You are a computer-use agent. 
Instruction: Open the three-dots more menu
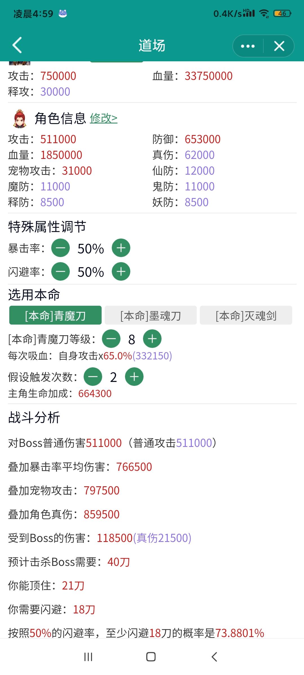pyautogui.click(x=248, y=46)
